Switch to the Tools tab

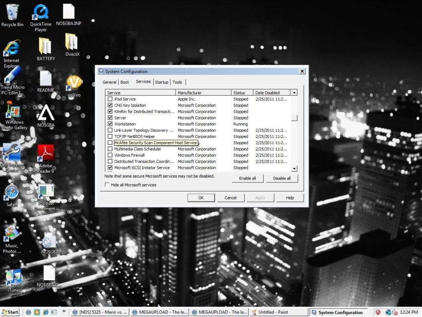[177, 82]
